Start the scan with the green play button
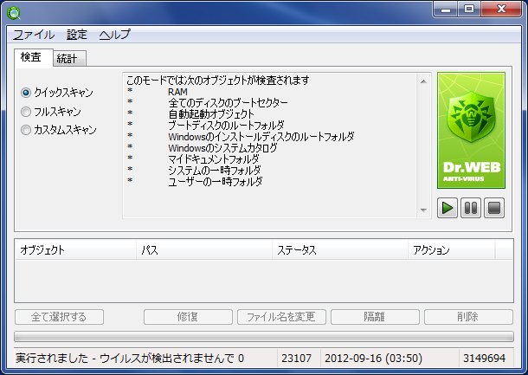Viewport: 528px width, 375px height. coord(448,208)
